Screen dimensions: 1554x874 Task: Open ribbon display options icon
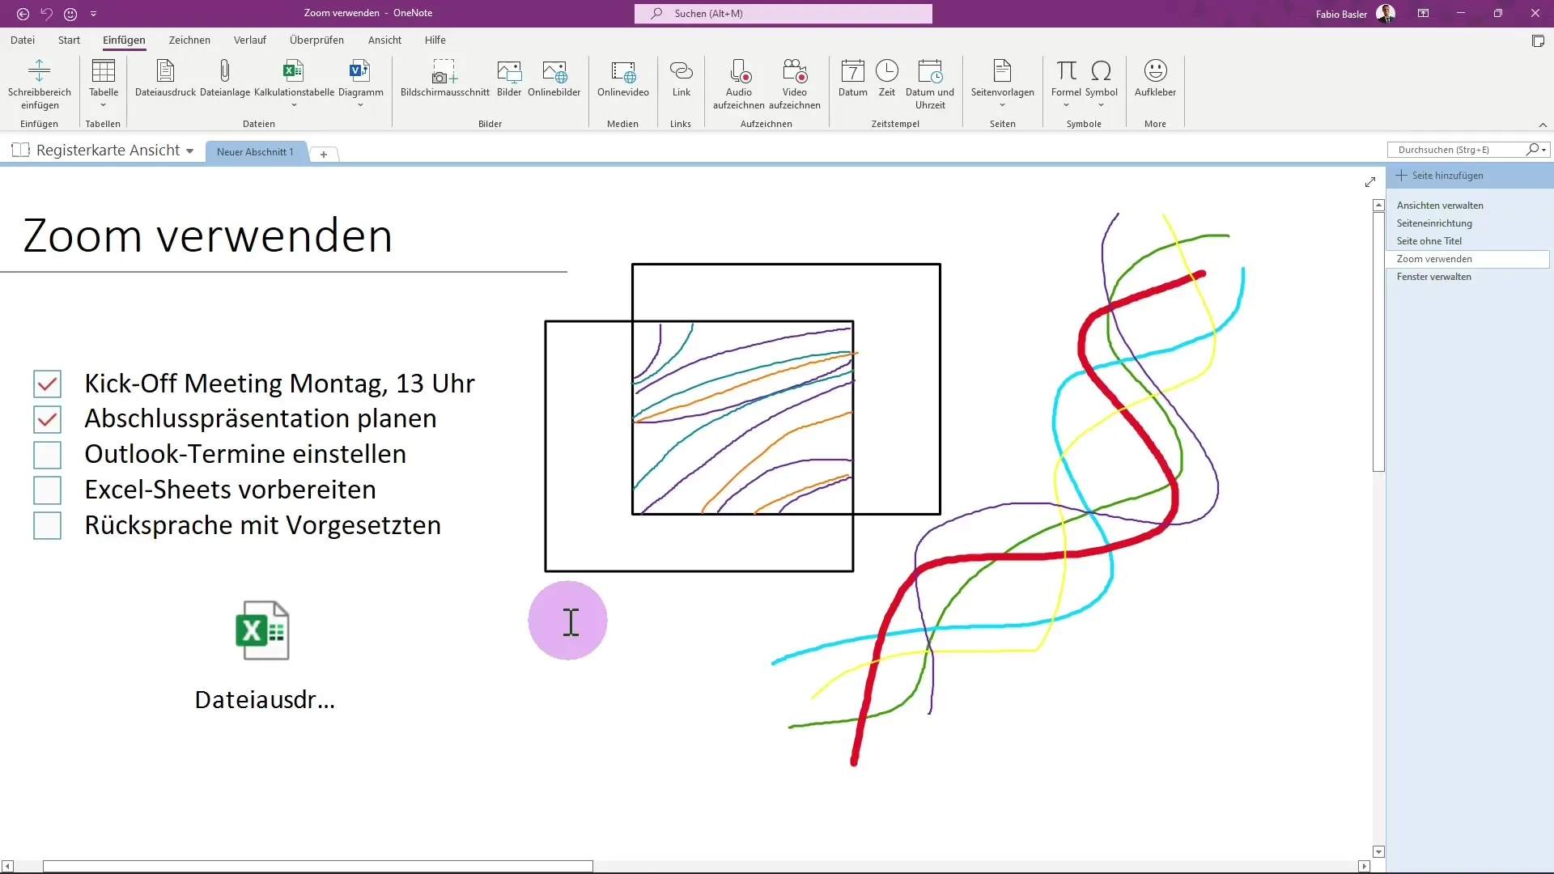(x=1423, y=13)
